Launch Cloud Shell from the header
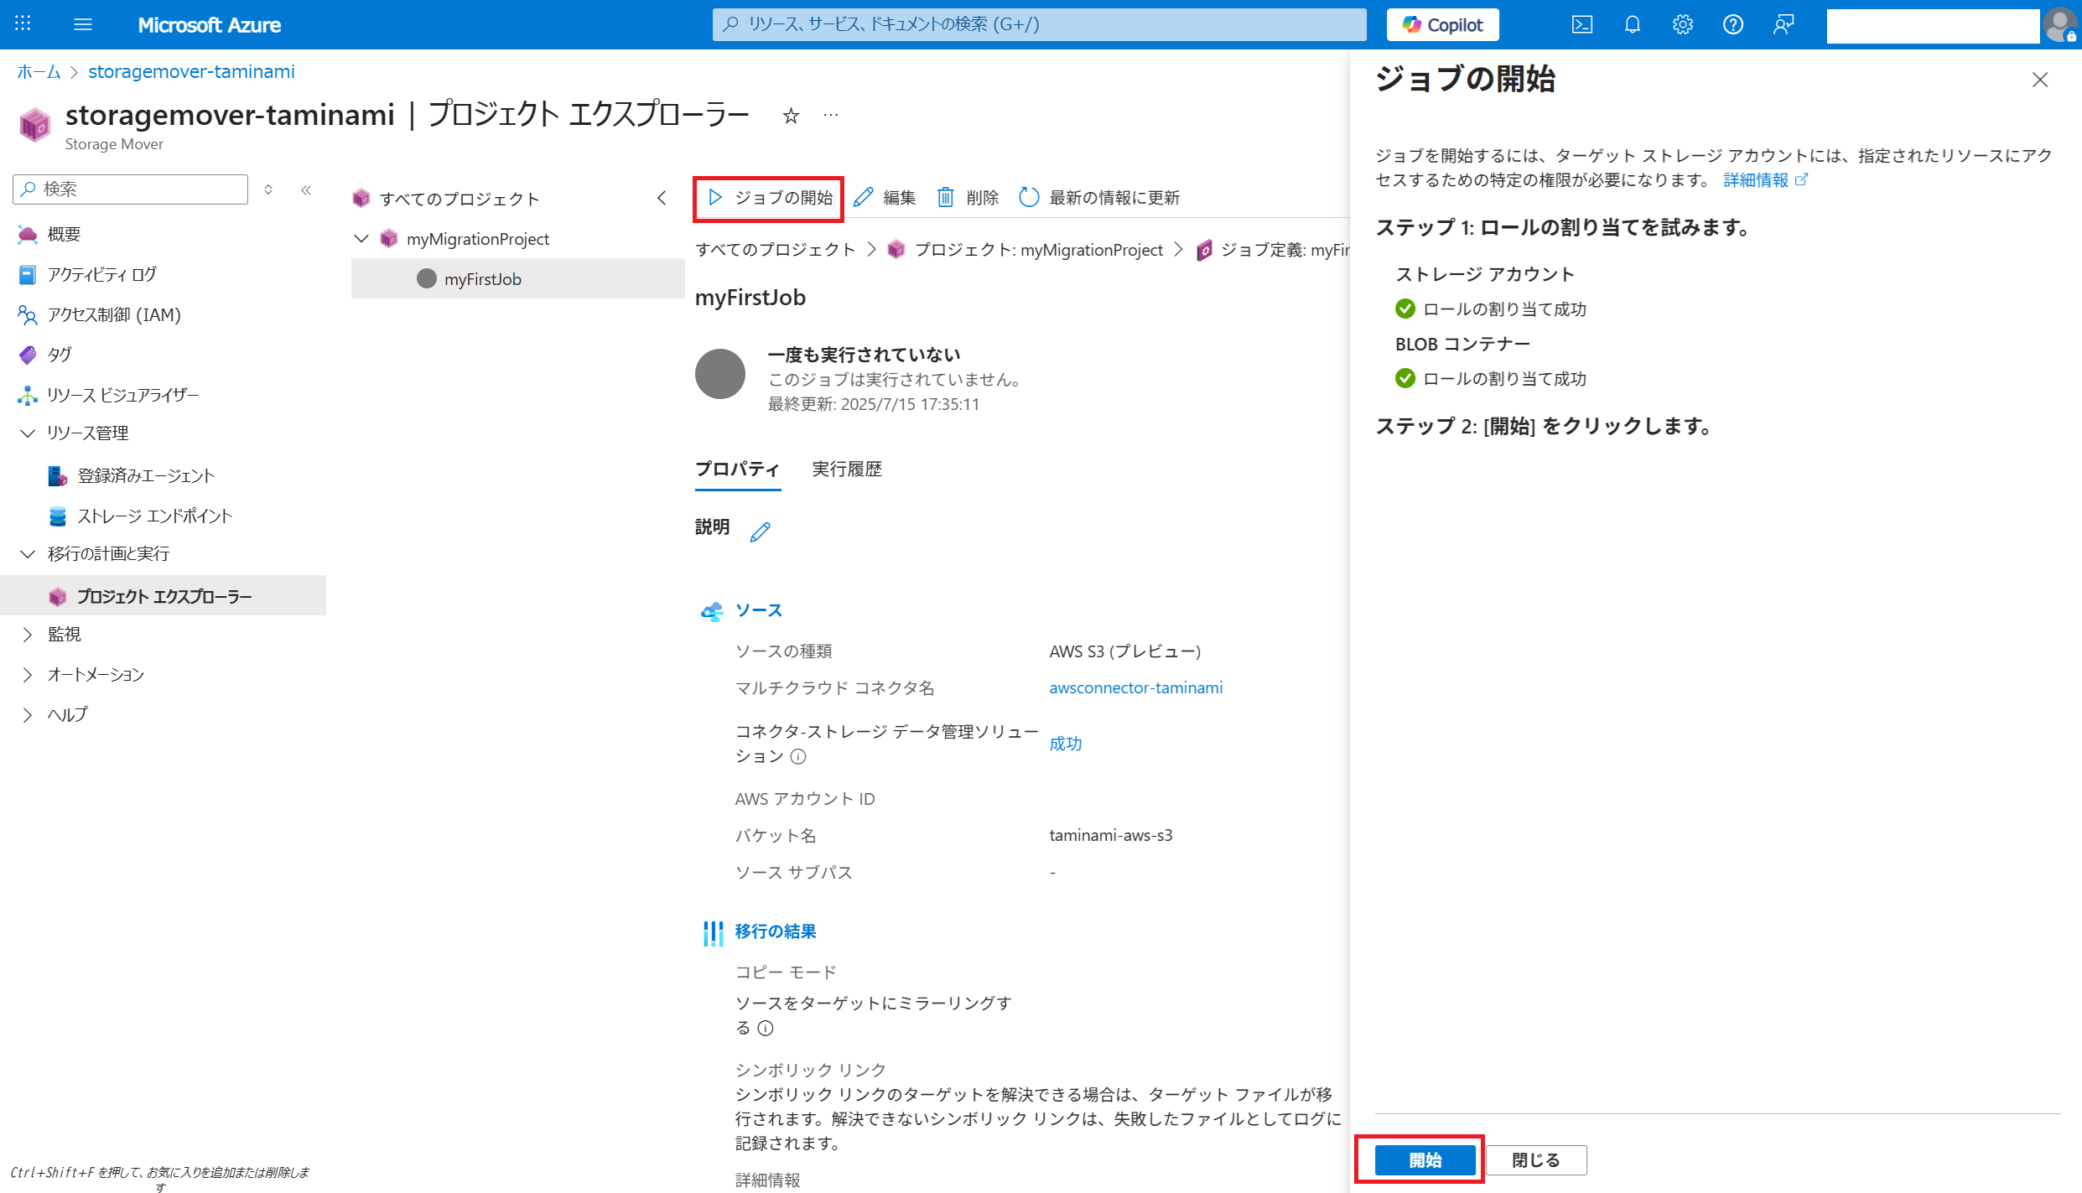 pyautogui.click(x=1582, y=25)
